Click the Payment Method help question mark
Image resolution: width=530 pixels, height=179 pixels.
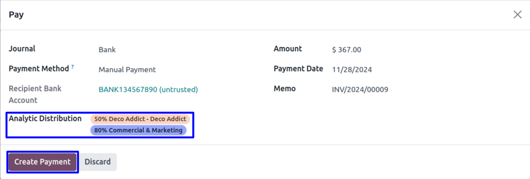tap(73, 67)
